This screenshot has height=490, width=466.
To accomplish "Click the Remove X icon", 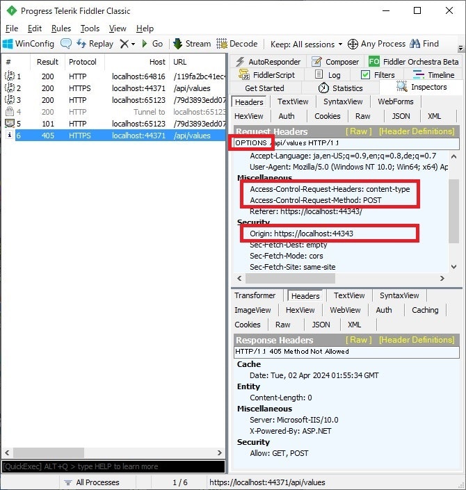I will (x=124, y=44).
